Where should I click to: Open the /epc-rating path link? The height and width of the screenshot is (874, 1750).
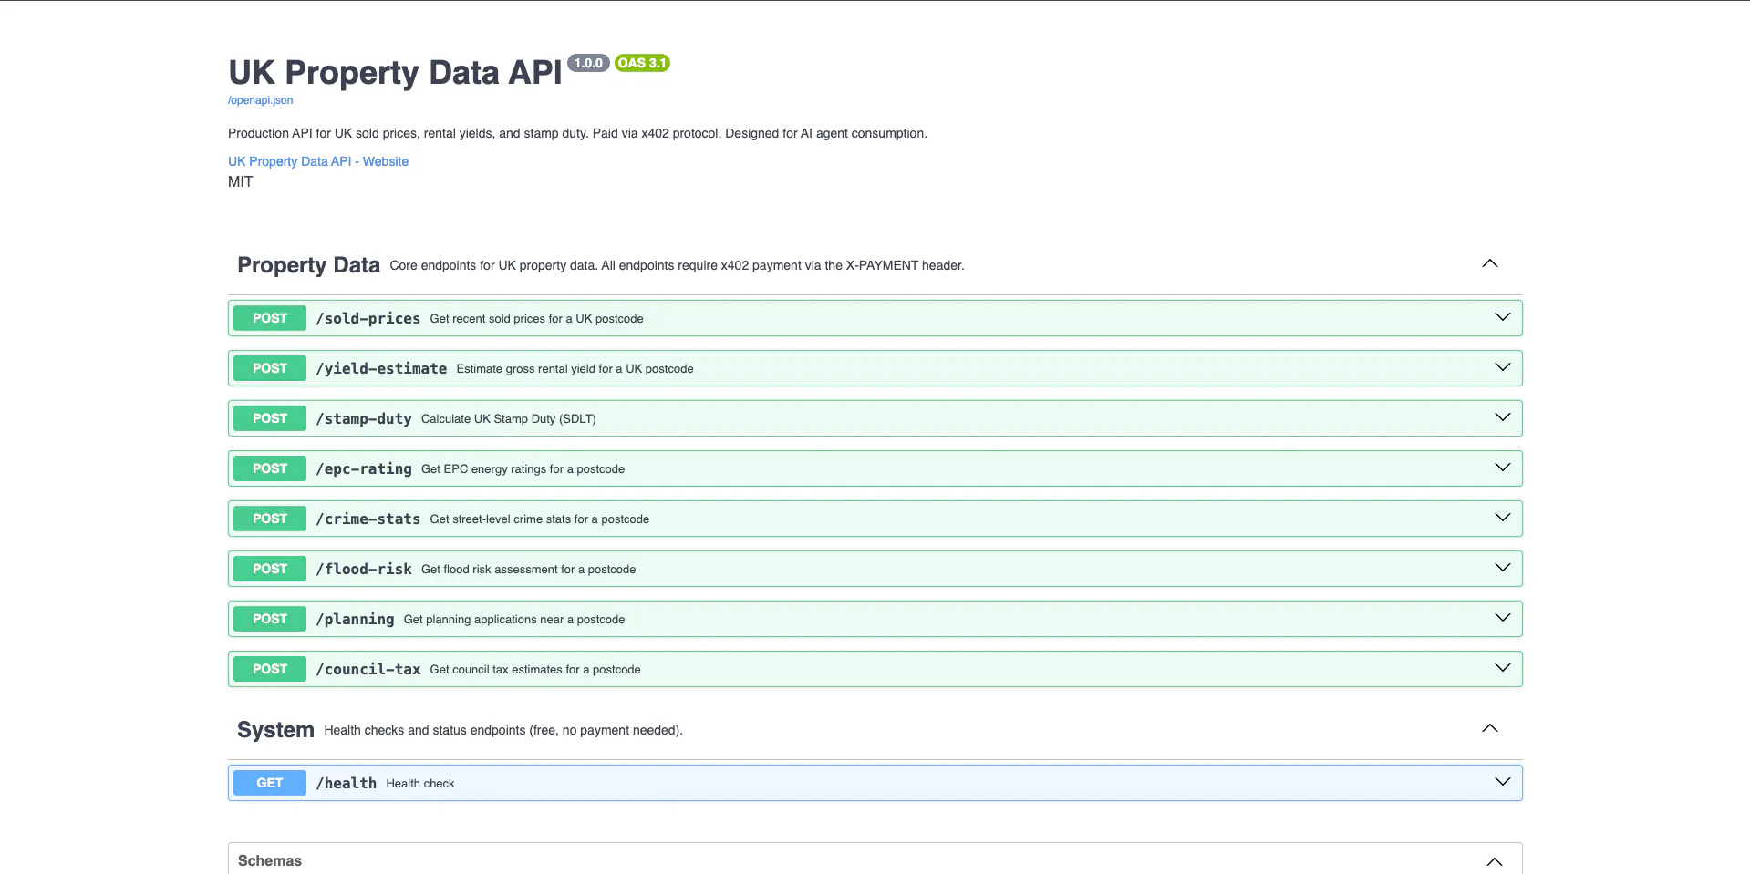click(x=364, y=468)
